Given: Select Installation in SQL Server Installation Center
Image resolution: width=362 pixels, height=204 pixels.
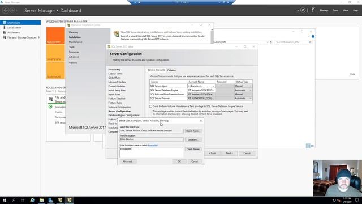Looking at the screenshot, I should [75, 37].
